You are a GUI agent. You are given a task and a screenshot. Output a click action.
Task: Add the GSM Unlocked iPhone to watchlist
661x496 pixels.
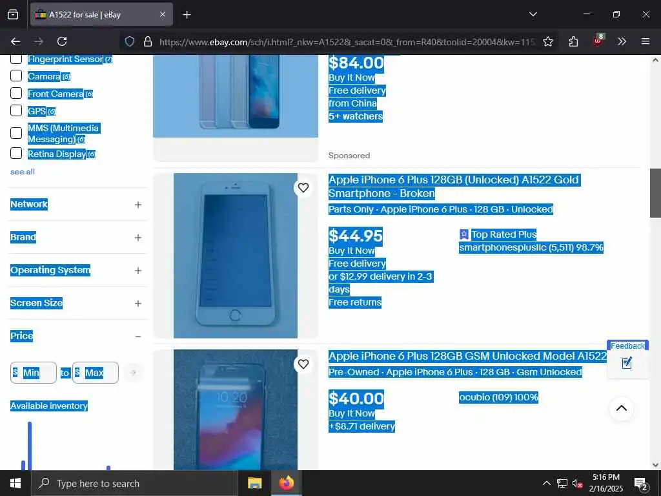point(303,364)
